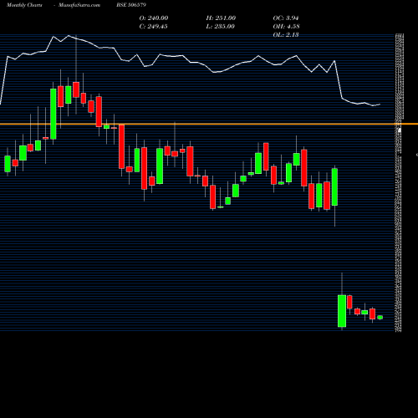The width and height of the screenshot is (418, 418).
Task: Click the 'OL: 2.13' value
Action: [286, 35]
